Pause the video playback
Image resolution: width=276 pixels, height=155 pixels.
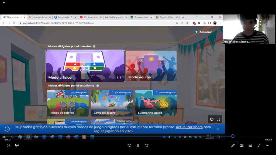click(138, 146)
